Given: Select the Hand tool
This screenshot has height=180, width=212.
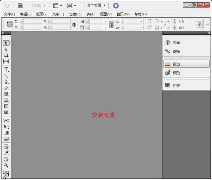Looking at the screenshot, I should (x=6, y=159).
